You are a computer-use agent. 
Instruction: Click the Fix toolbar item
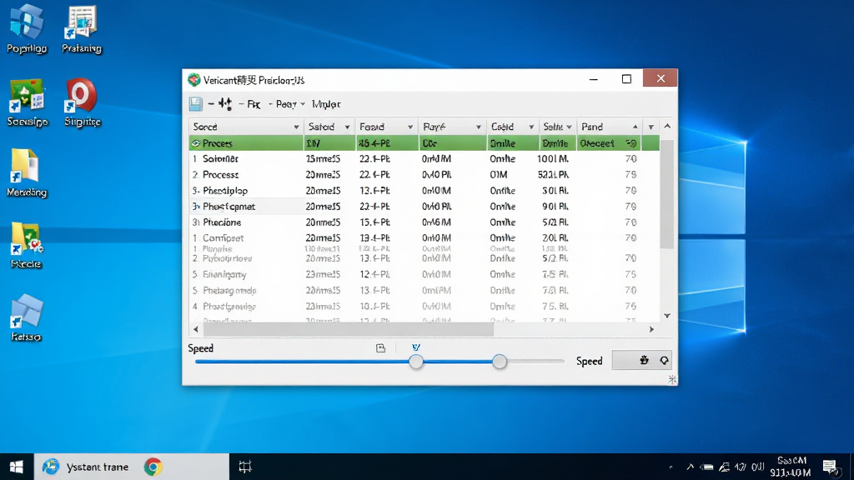(254, 104)
